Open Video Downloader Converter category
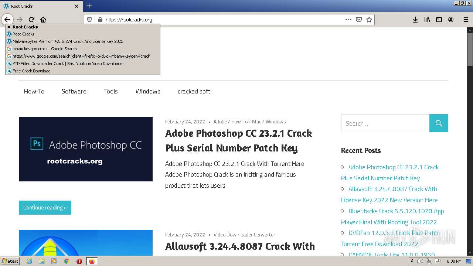 pos(244,235)
